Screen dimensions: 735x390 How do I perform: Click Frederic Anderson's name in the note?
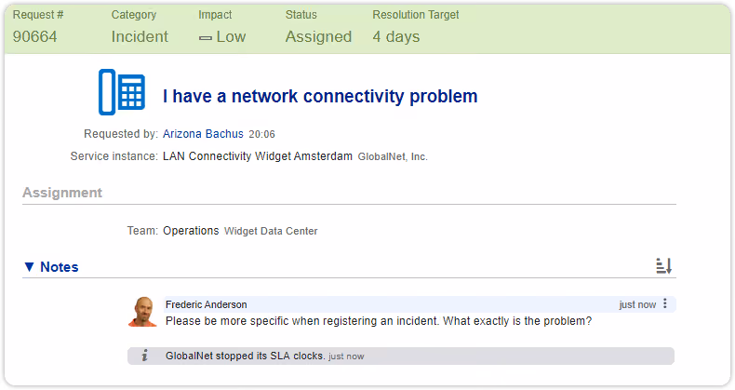point(207,304)
